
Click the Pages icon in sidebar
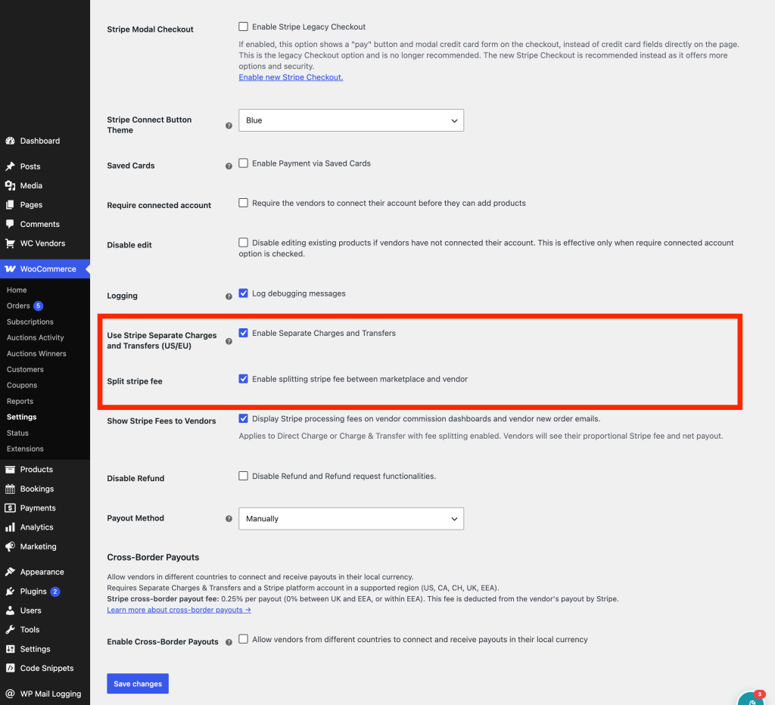[10, 204]
